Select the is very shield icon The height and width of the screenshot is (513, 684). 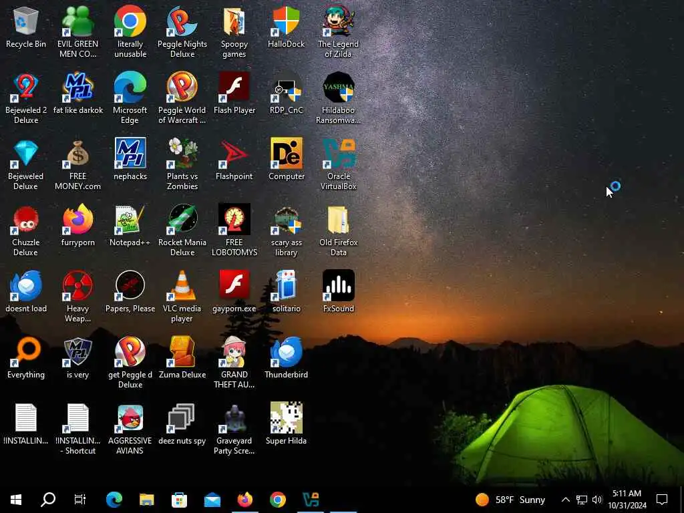(77, 359)
